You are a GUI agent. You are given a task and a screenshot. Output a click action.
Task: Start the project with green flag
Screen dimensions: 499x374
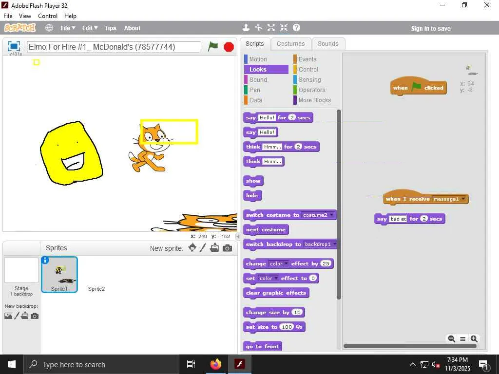click(213, 47)
